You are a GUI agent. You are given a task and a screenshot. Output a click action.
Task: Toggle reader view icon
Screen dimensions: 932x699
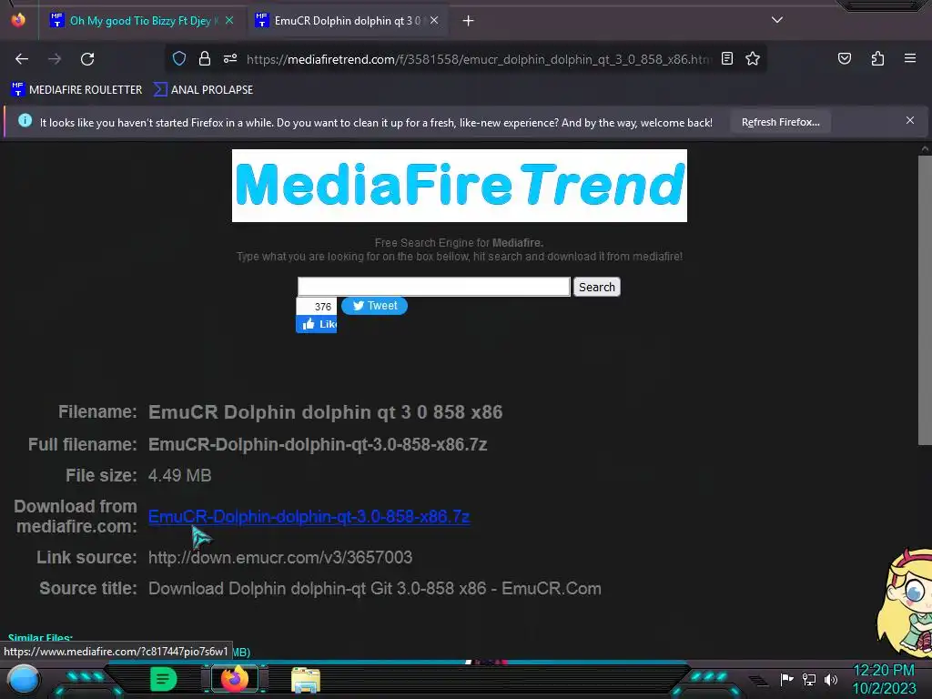[727, 58]
